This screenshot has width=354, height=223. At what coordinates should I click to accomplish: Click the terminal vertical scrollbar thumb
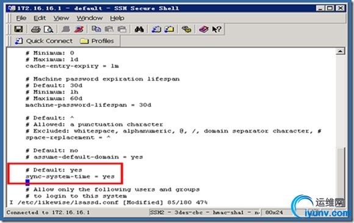340,172
